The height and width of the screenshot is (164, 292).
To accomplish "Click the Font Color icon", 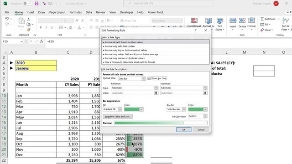I will tap(79, 27).
